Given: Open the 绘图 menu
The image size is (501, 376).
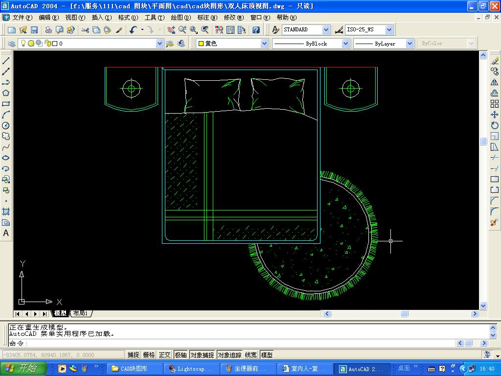Looking at the screenshot, I should 181,18.
